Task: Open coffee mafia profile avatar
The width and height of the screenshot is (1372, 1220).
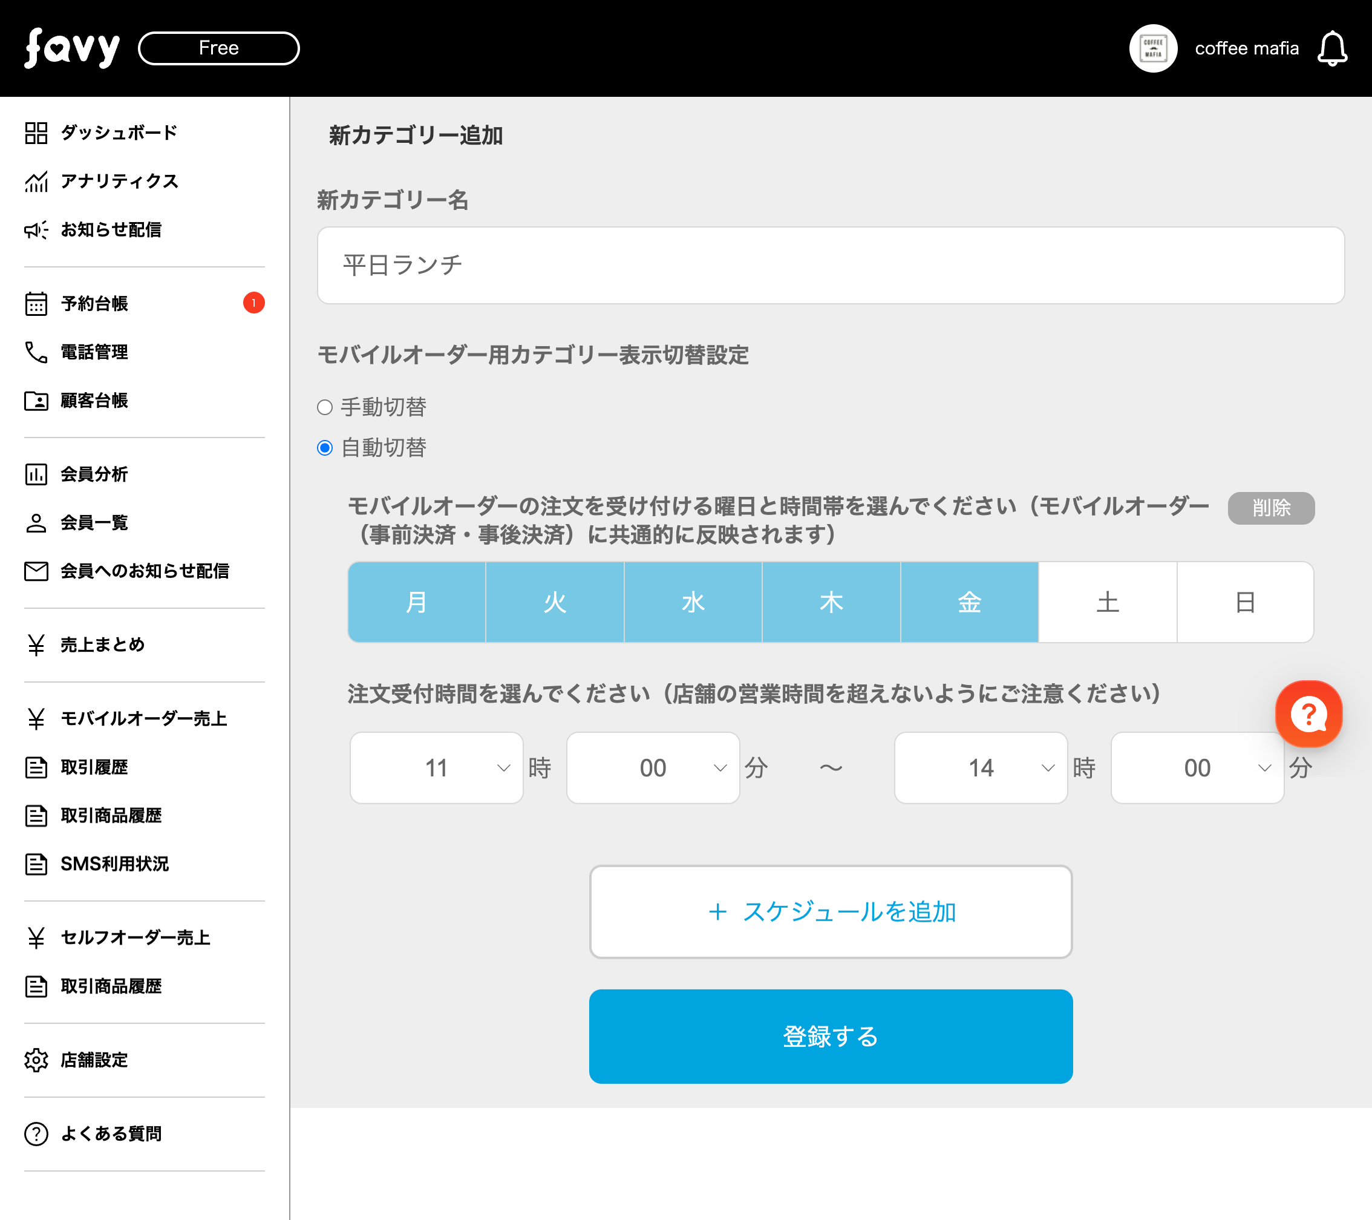Action: coord(1152,48)
